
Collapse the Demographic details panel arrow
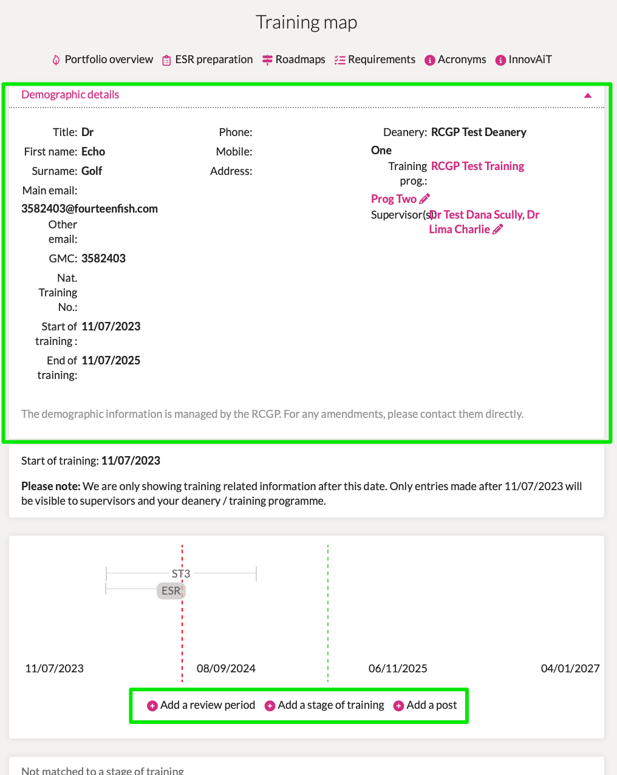588,95
